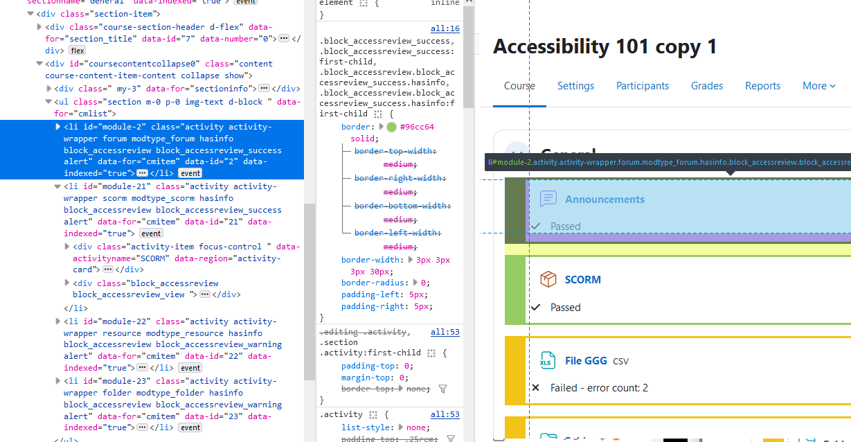Expand the ellipsis in the module-22 node
Viewport: 851px width, 442px height.
142,368
